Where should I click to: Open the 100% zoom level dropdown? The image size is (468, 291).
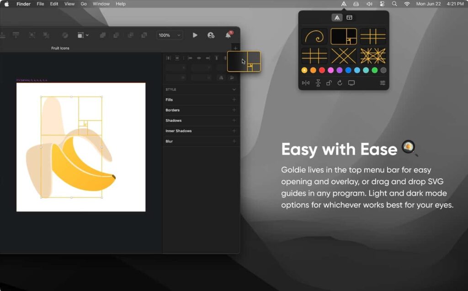[169, 35]
